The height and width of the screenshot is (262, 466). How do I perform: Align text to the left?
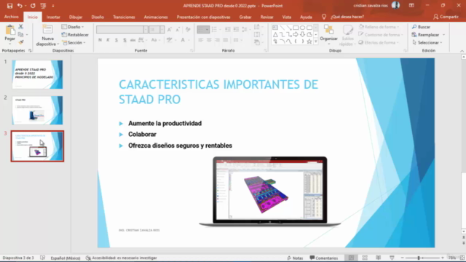click(x=201, y=40)
